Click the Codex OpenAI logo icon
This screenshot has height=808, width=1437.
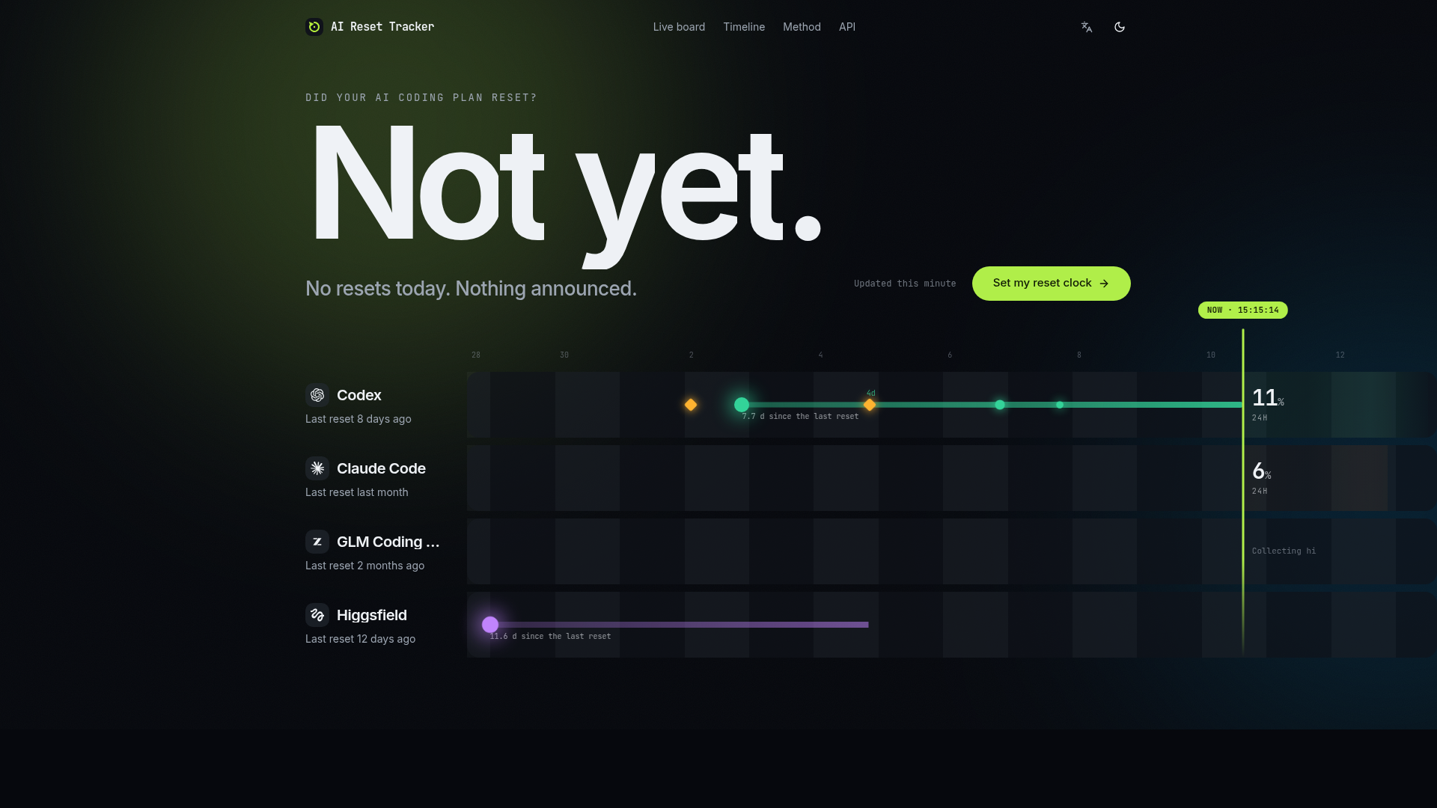317,395
